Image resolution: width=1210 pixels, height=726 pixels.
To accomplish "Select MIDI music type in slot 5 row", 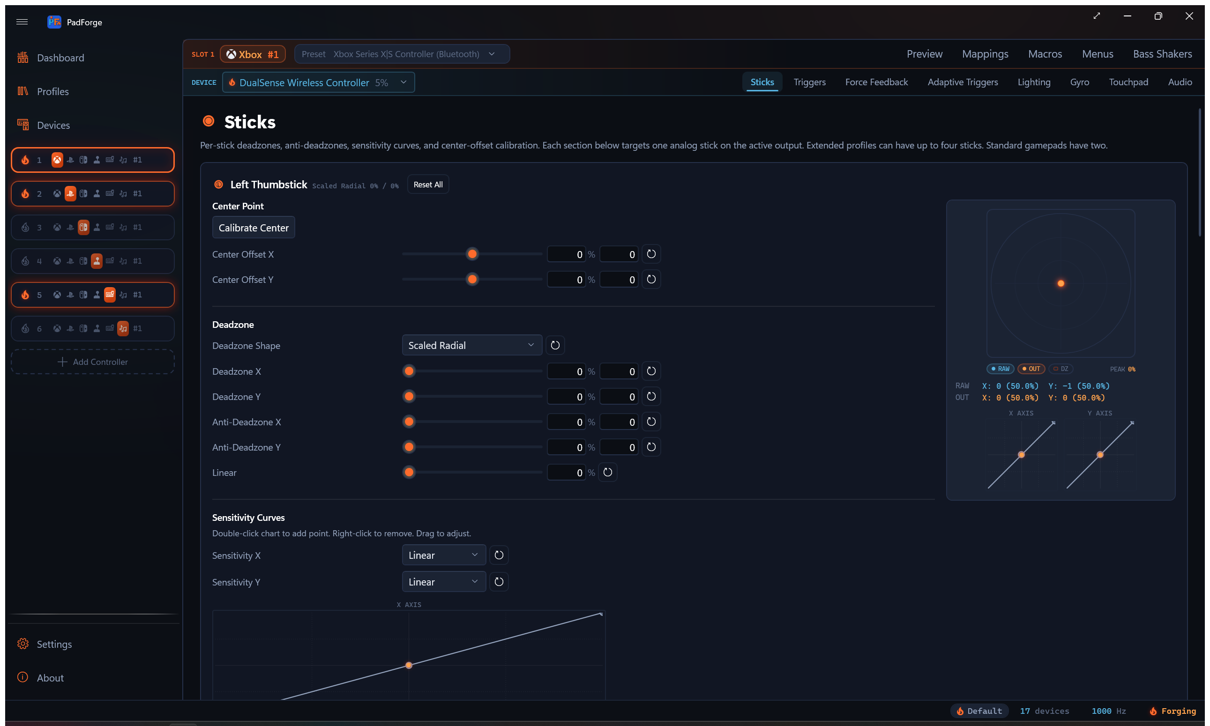I will pos(123,295).
